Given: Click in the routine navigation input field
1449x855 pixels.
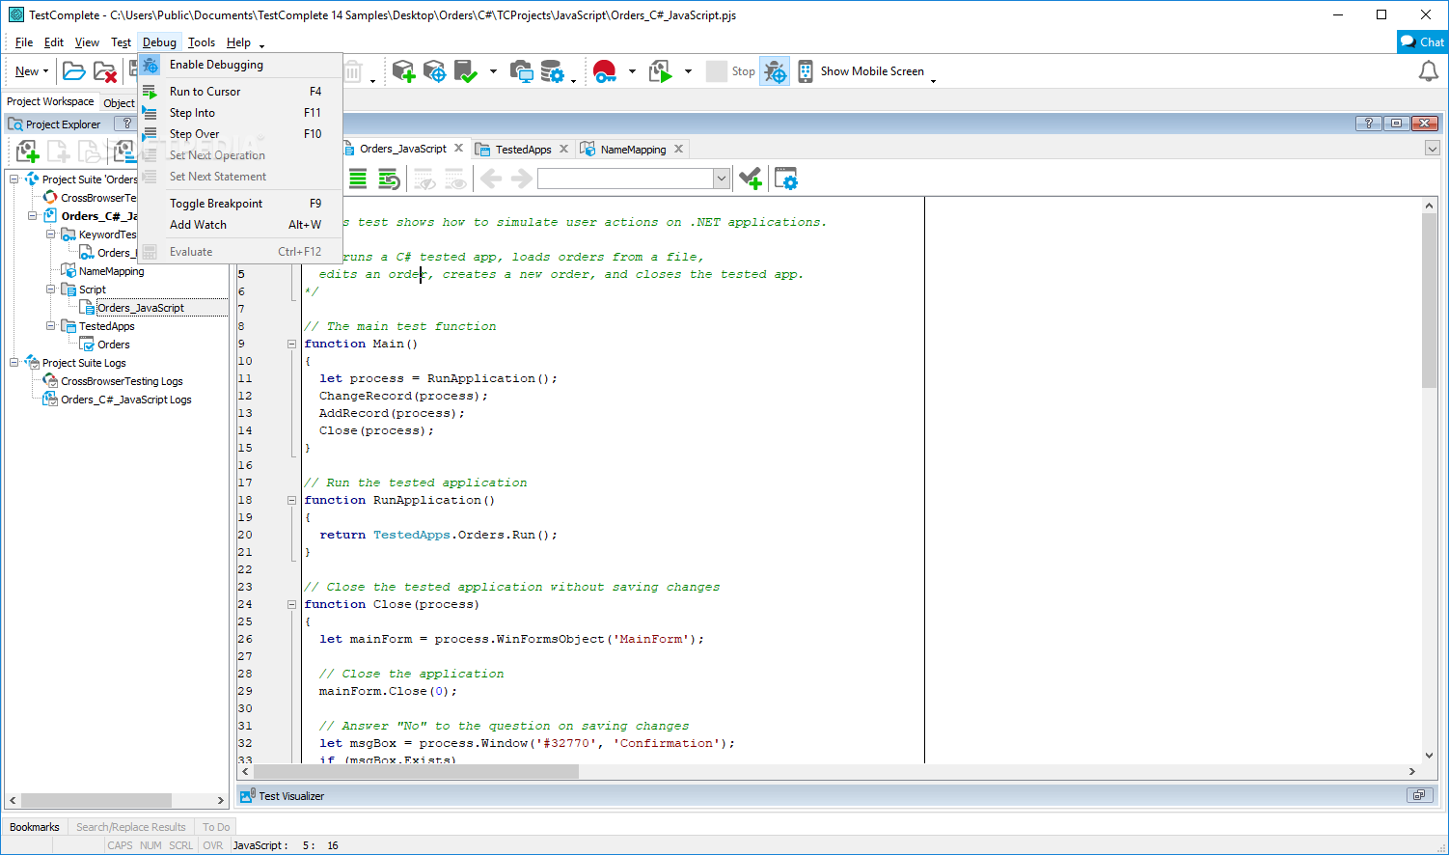Looking at the screenshot, I should [x=625, y=179].
